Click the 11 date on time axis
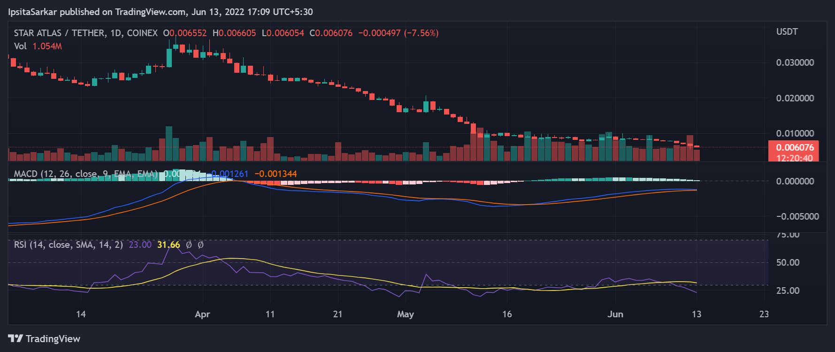The width and height of the screenshot is (835, 352). (270, 314)
